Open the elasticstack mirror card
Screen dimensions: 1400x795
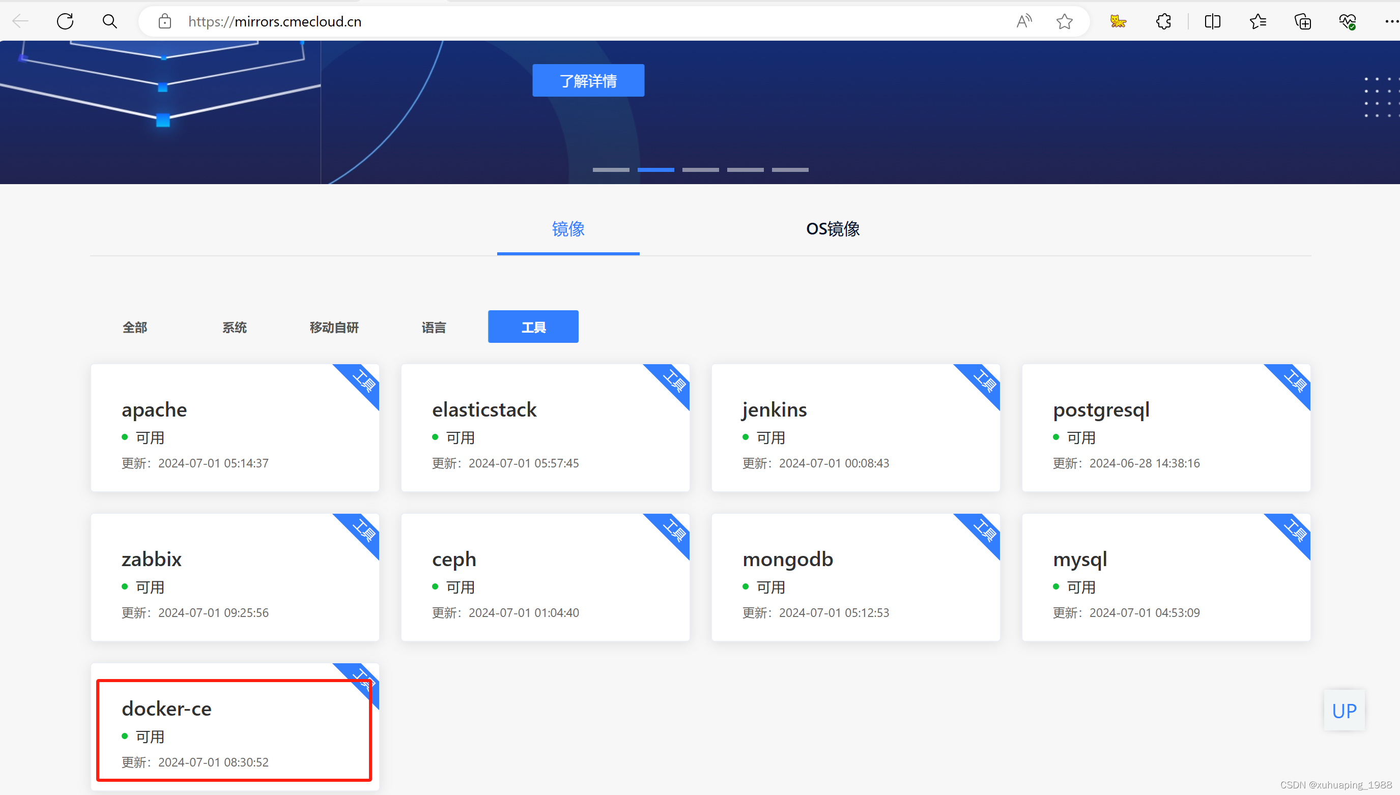545,428
